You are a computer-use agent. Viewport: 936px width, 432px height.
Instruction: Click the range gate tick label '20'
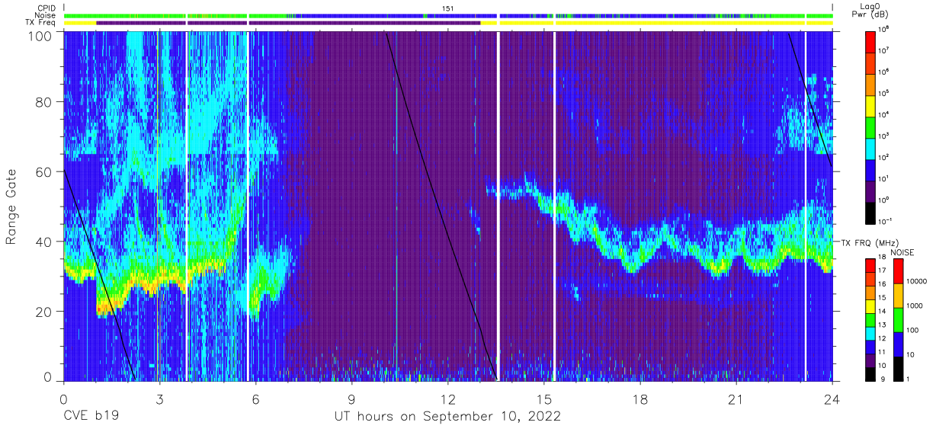coord(44,311)
